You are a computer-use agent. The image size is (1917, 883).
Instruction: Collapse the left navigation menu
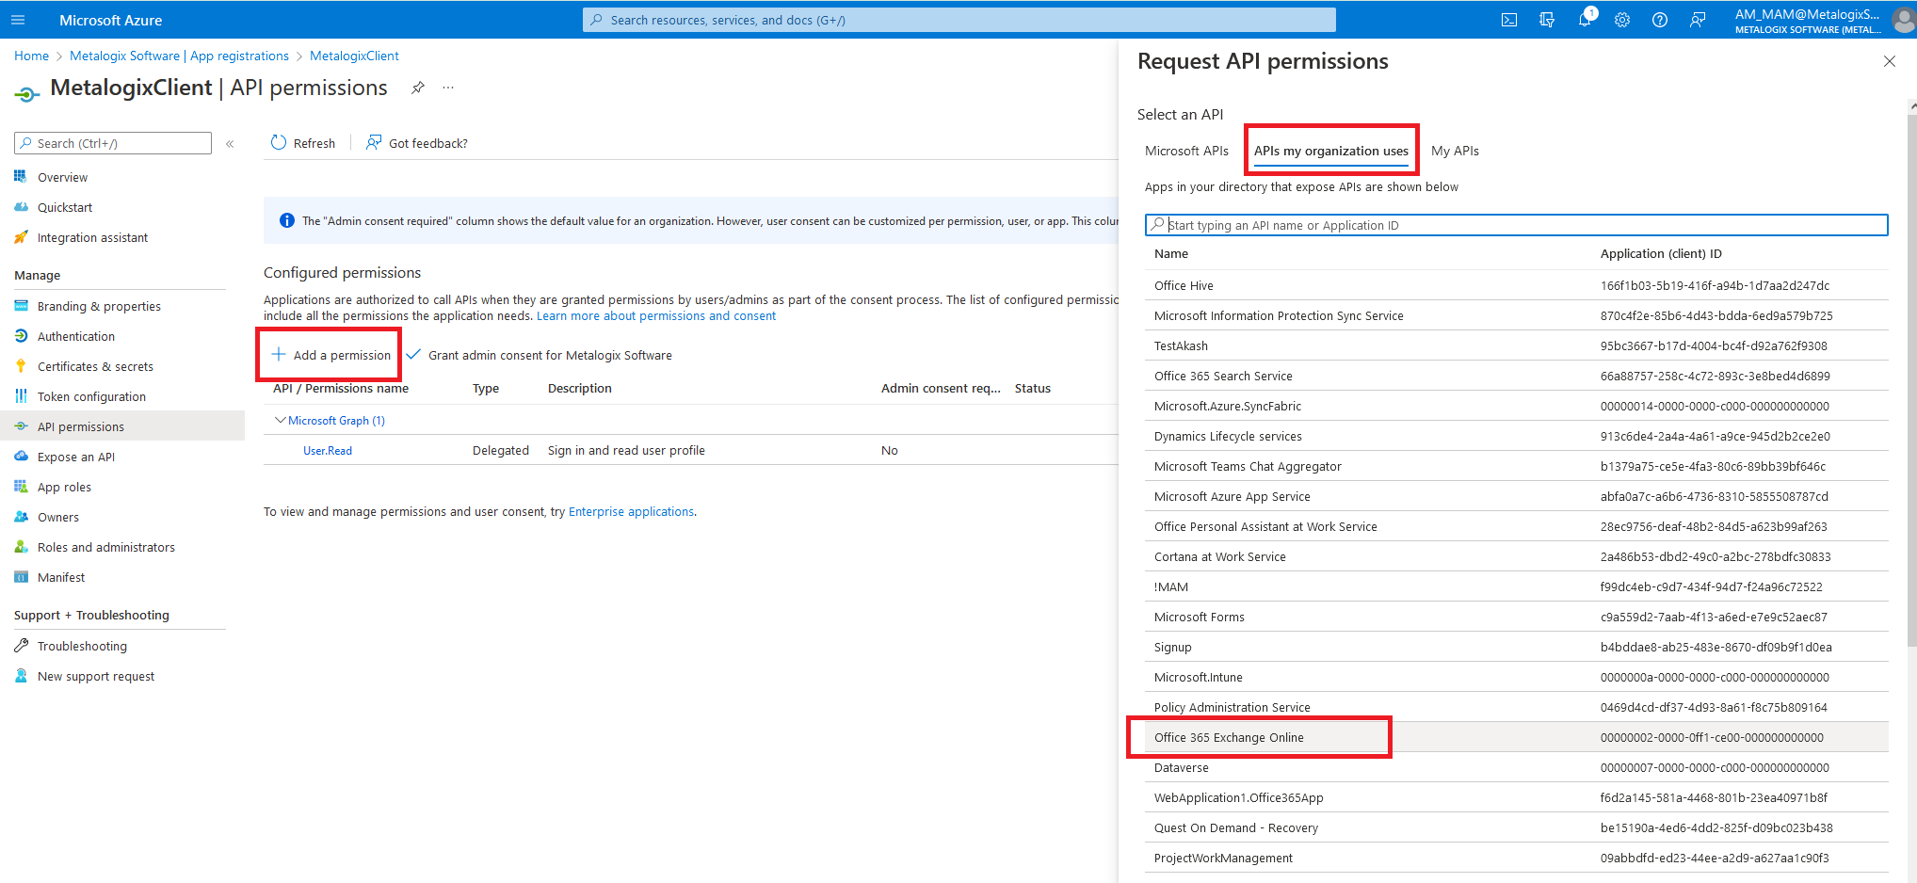coord(230,143)
